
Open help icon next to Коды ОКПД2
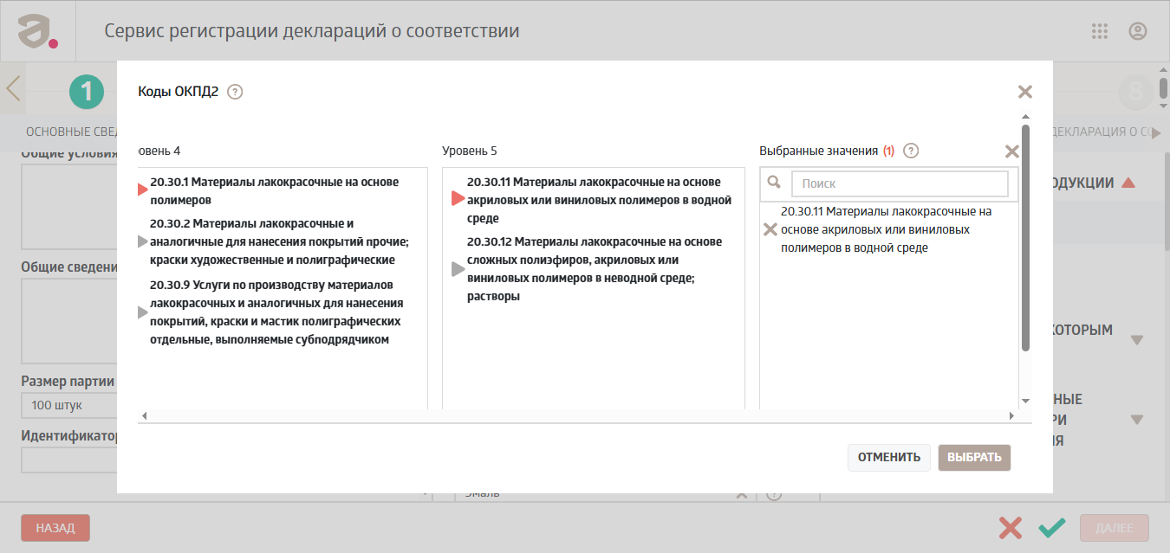[235, 92]
